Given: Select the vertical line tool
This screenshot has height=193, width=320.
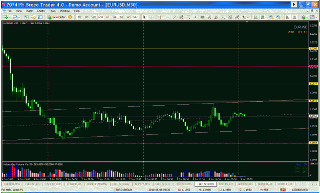Looking at the screenshot, I should (x=161, y=17).
